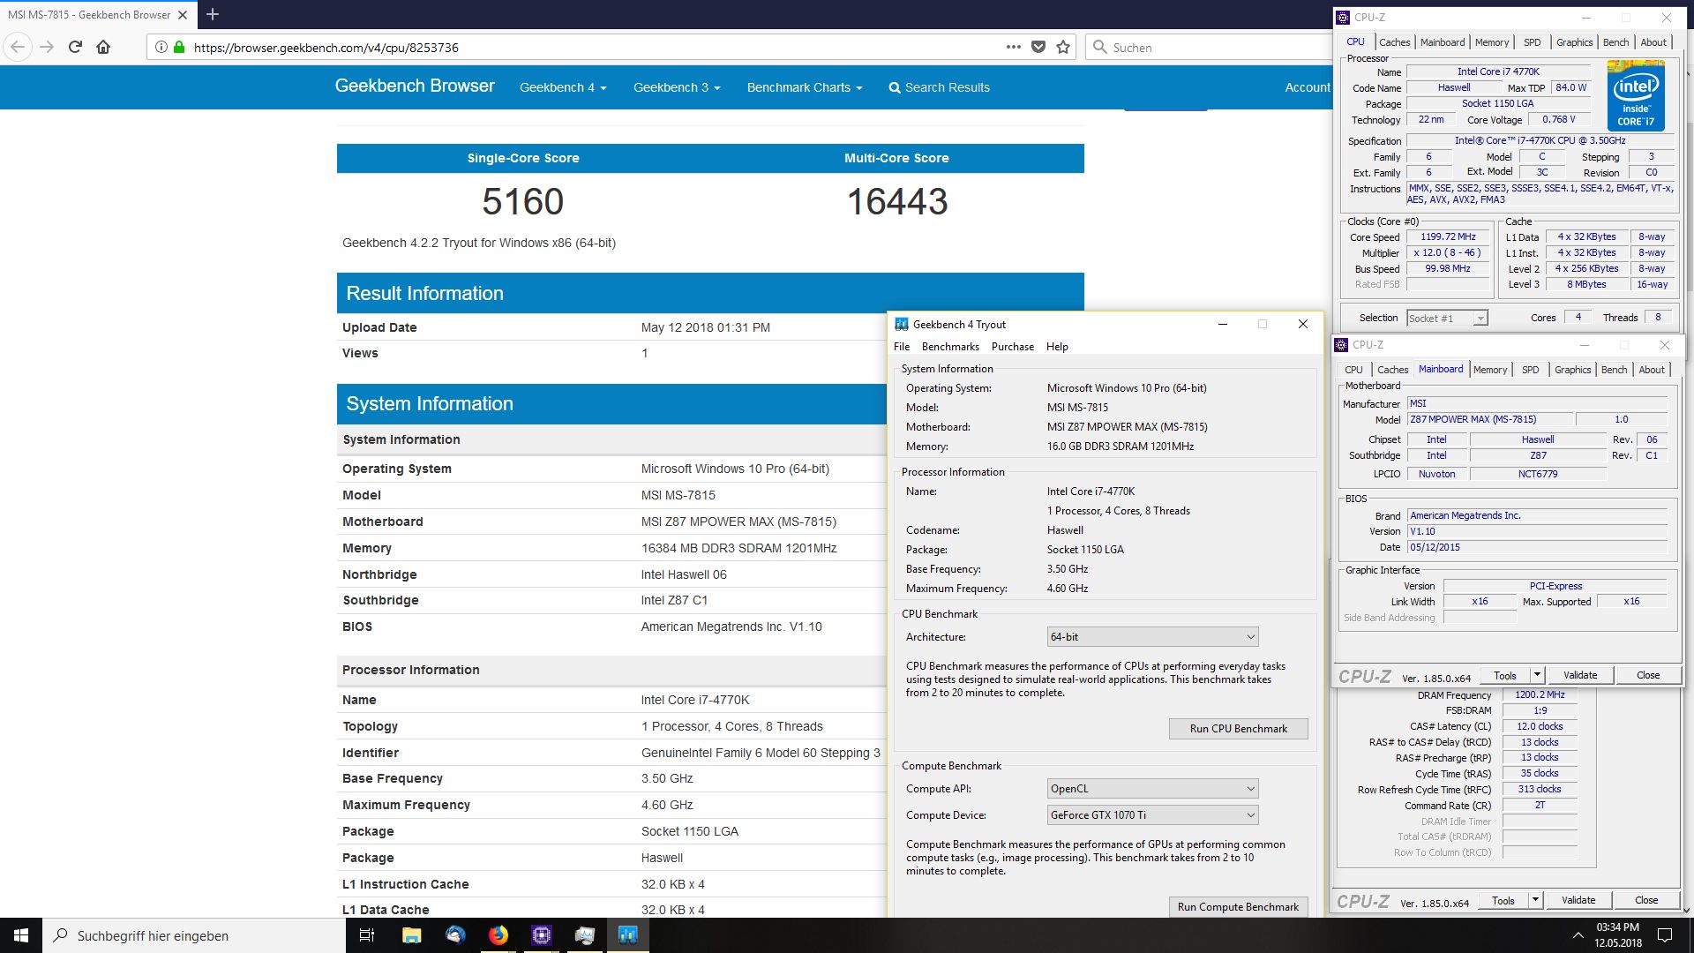The width and height of the screenshot is (1694, 953).
Task: Switch to Caches tab in top CPU-Z
Action: pos(1394,42)
